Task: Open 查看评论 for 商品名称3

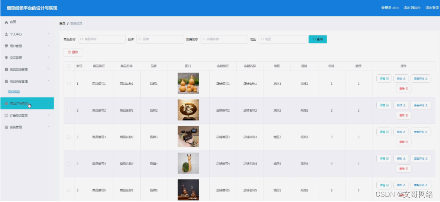Action: (420, 132)
